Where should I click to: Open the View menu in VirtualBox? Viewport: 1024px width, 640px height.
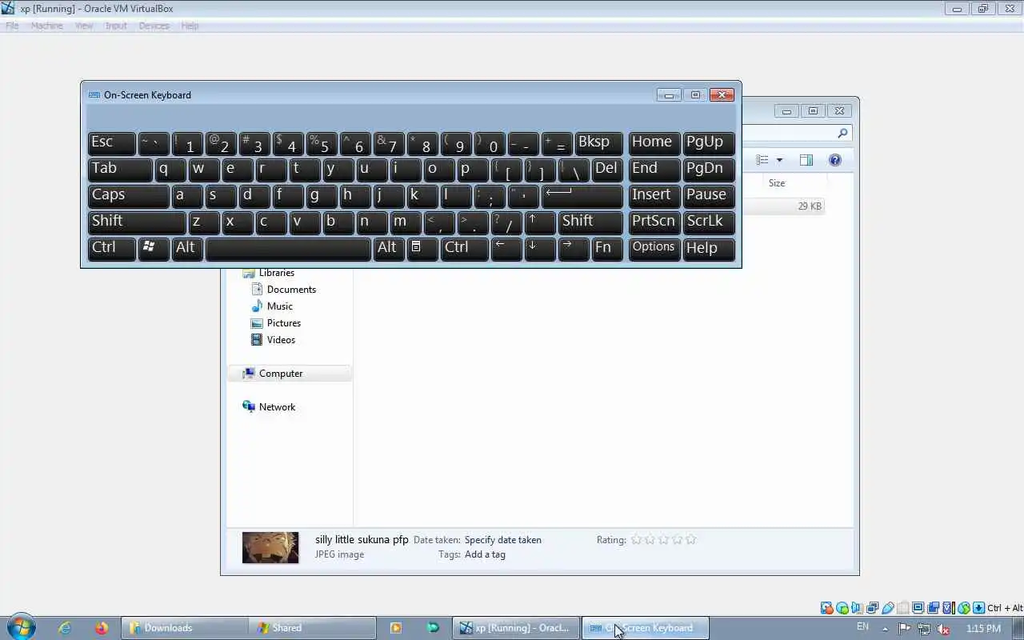click(84, 26)
